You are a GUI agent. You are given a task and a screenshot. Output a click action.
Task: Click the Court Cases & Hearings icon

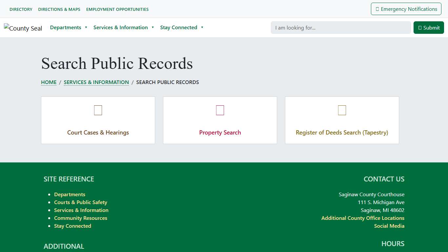(x=98, y=110)
